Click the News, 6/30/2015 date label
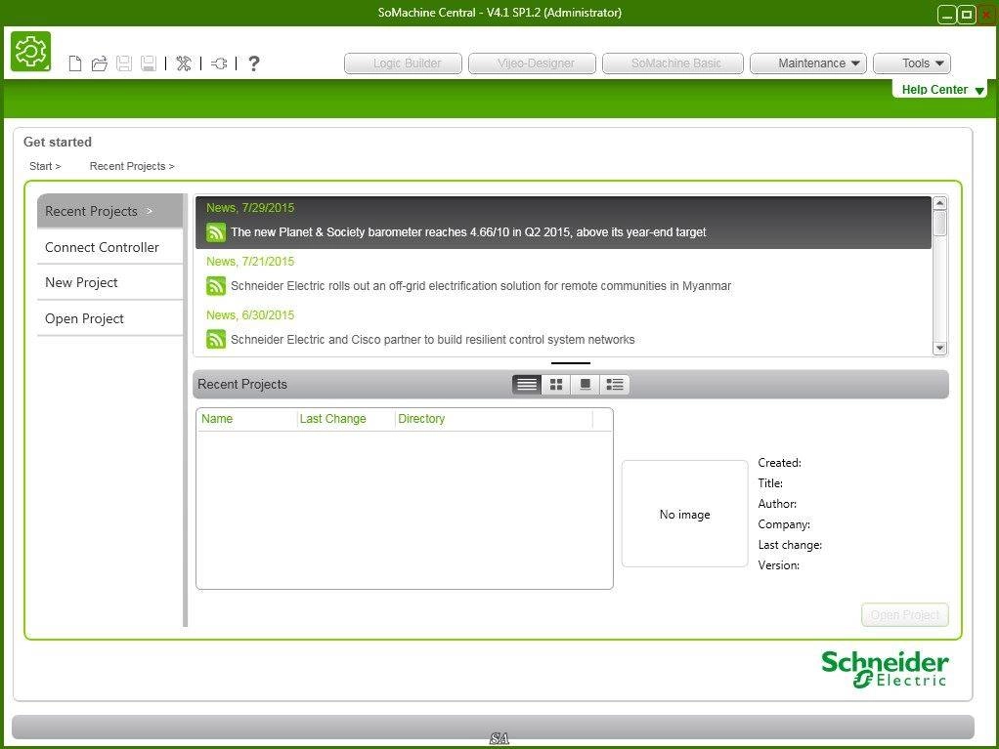Screen dimensions: 999x749 [x=250, y=315]
